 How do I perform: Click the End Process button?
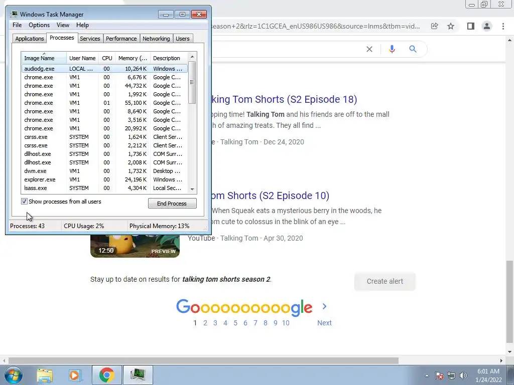point(172,204)
